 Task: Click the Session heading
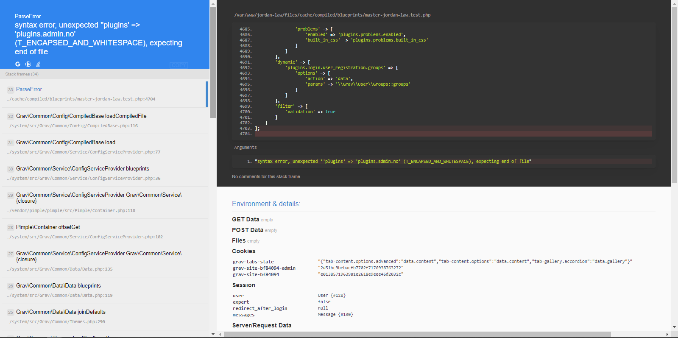click(x=244, y=285)
